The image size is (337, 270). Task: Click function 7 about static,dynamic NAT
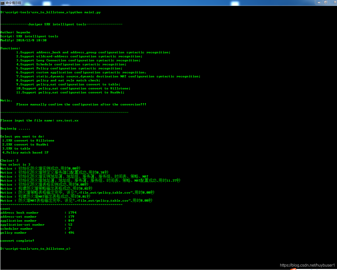[x=108, y=76]
